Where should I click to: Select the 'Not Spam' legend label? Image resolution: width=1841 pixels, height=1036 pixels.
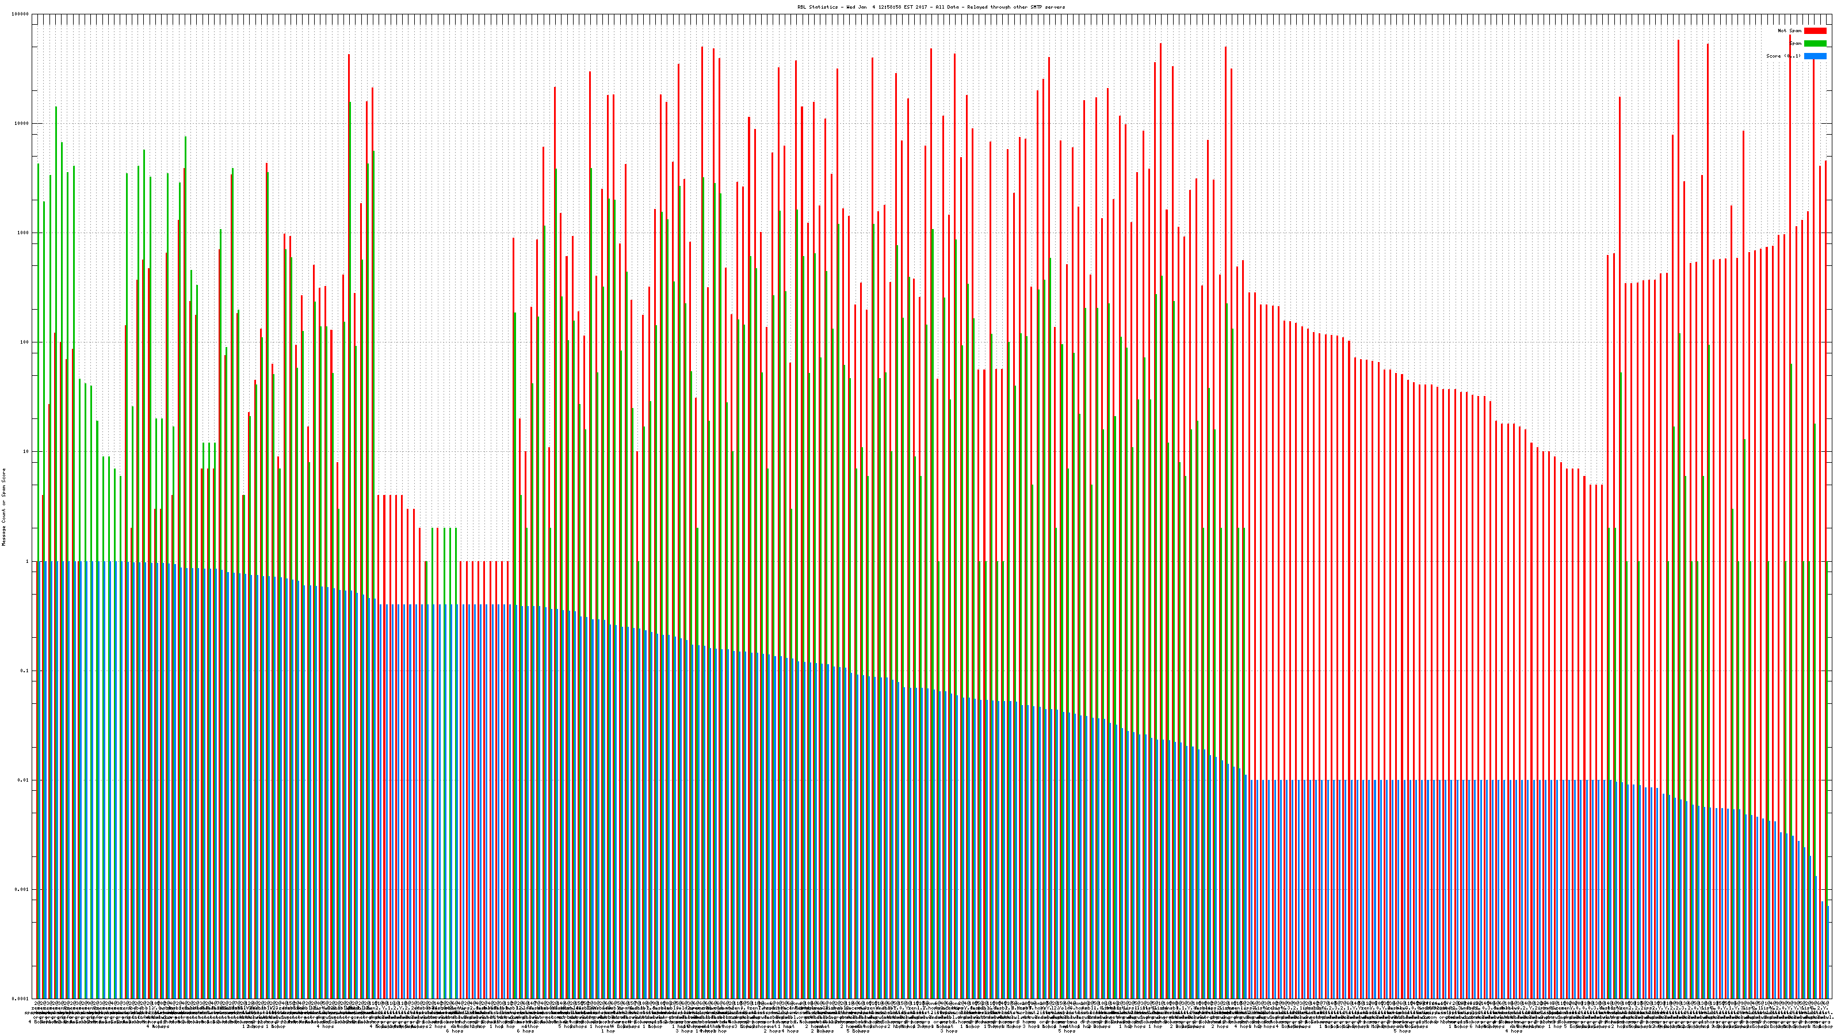tap(1790, 31)
